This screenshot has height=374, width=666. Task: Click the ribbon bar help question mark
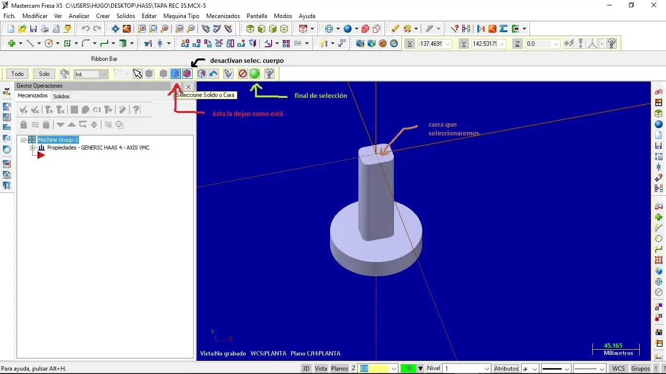269,74
